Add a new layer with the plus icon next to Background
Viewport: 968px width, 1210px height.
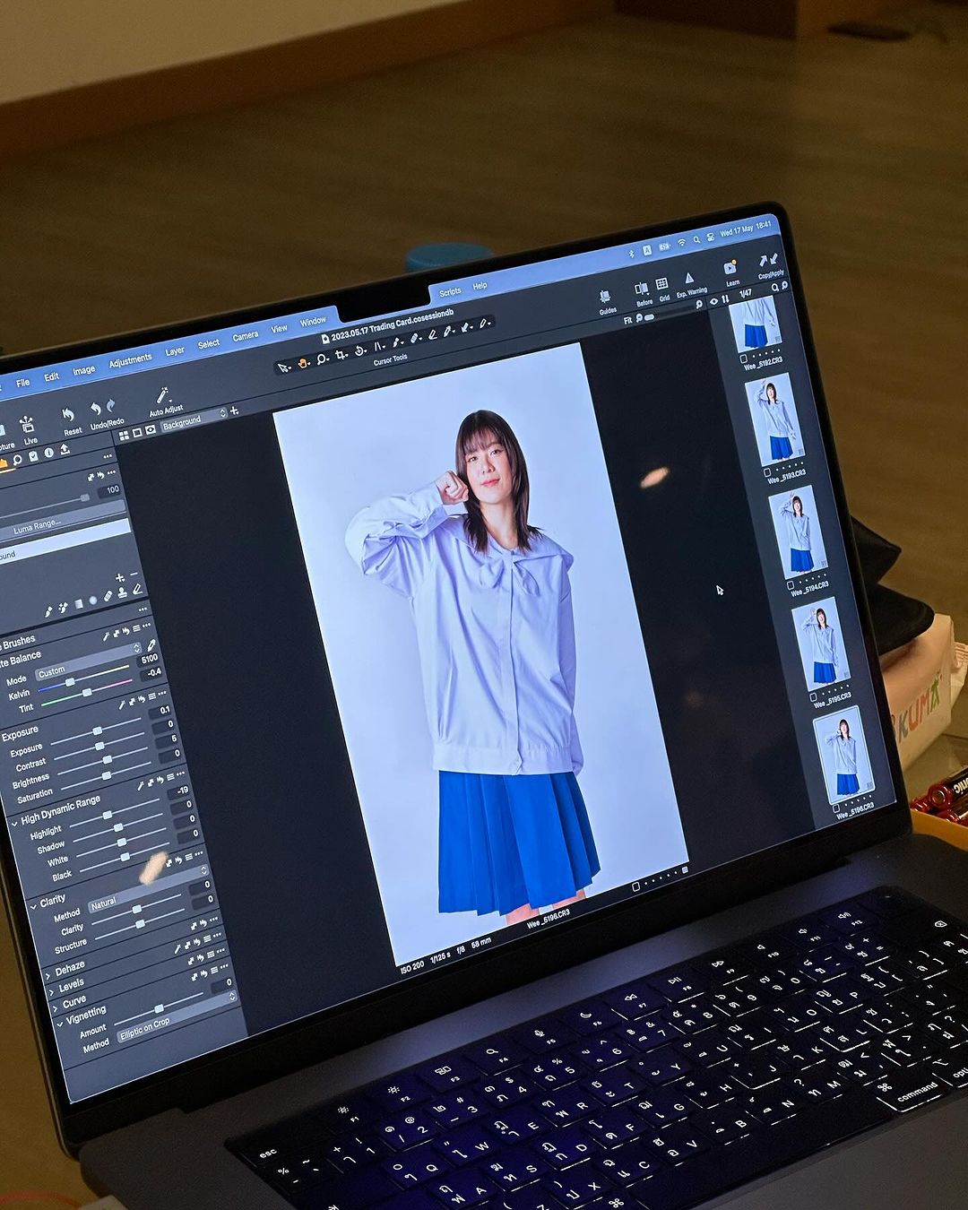(x=235, y=411)
